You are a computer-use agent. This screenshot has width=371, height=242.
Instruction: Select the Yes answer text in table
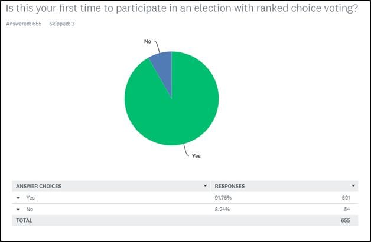[x=31, y=198]
